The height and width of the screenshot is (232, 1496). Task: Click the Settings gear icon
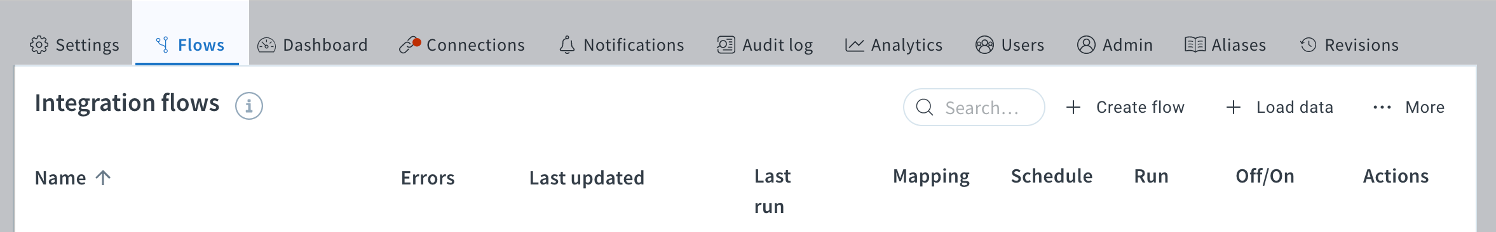(39, 45)
